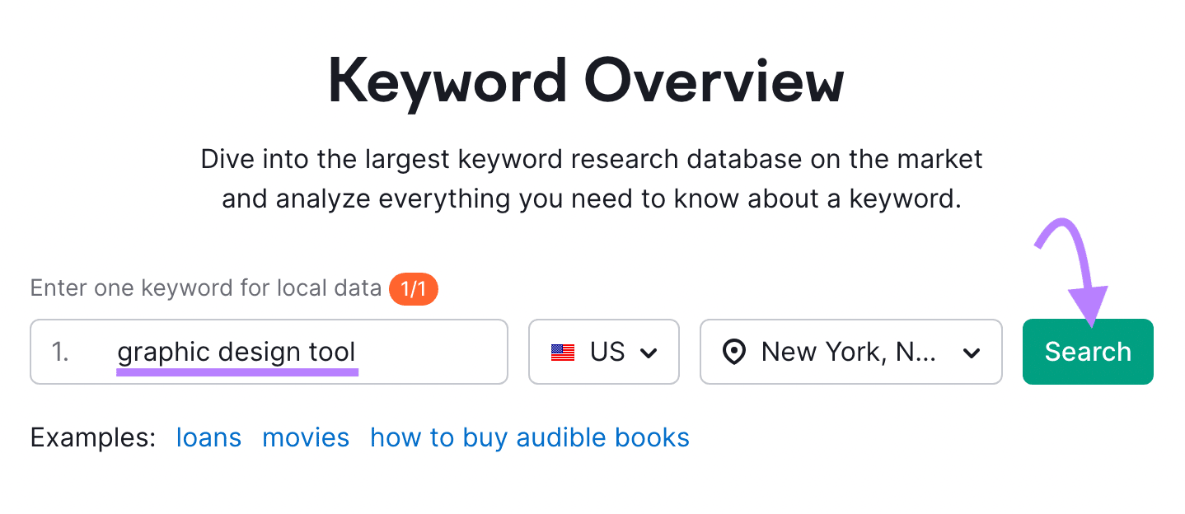Viewport: 1185px width, 514px height.
Task: Click 'Enter one keyword for local data' label
Action: [206, 288]
